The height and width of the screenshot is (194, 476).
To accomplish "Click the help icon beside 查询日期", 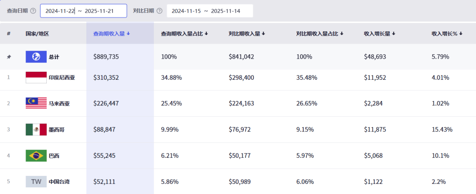I will click(x=33, y=11).
